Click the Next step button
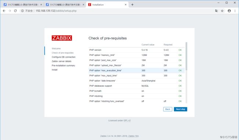239x140 pixels. coord(181,109)
